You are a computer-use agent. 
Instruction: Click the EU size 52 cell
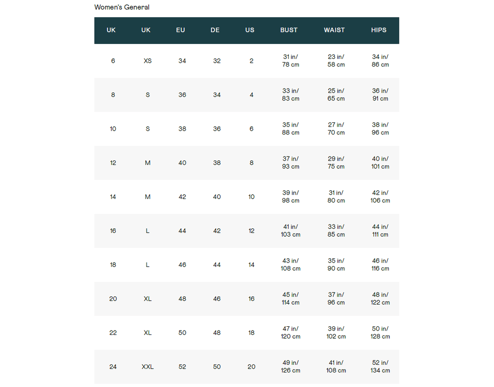click(x=182, y=367)
